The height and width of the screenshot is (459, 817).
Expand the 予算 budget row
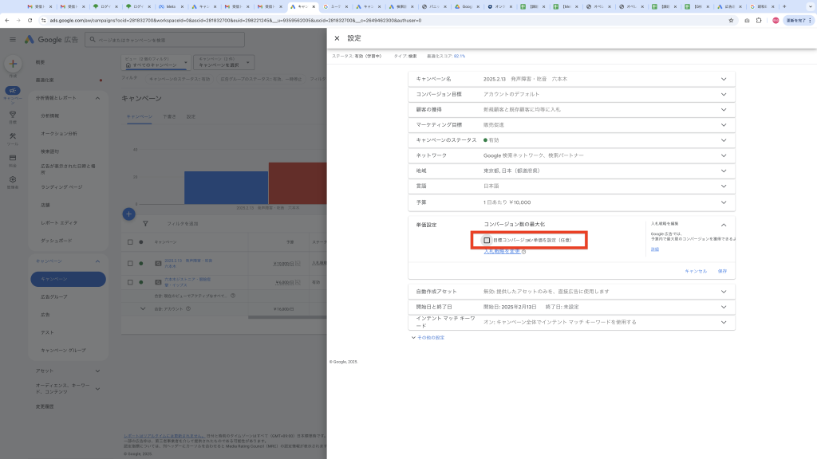[x=724, y=202]
